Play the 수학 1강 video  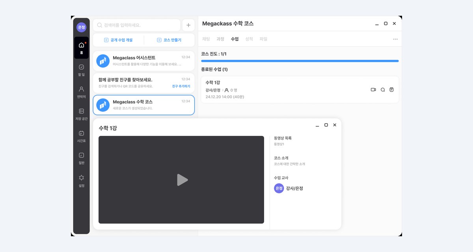[182, 180]
